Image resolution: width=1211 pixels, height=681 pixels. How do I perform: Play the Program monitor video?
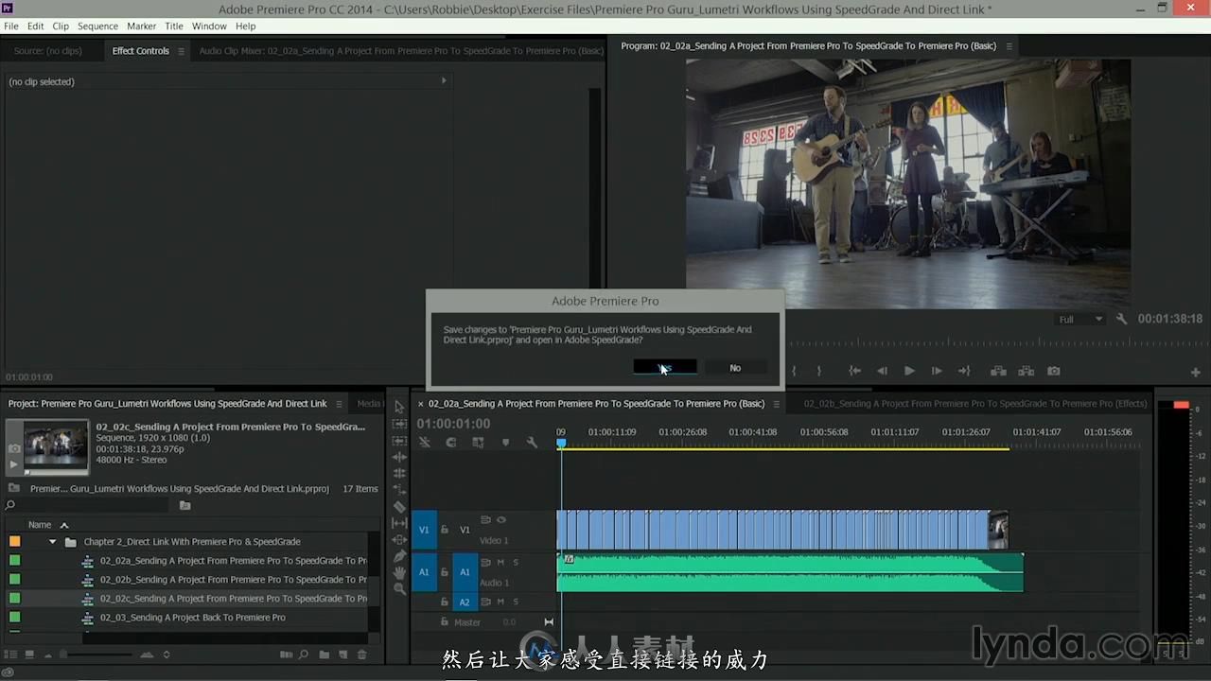909,371
